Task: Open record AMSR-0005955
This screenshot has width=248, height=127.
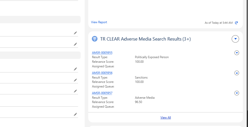Action: coord(102,53)
